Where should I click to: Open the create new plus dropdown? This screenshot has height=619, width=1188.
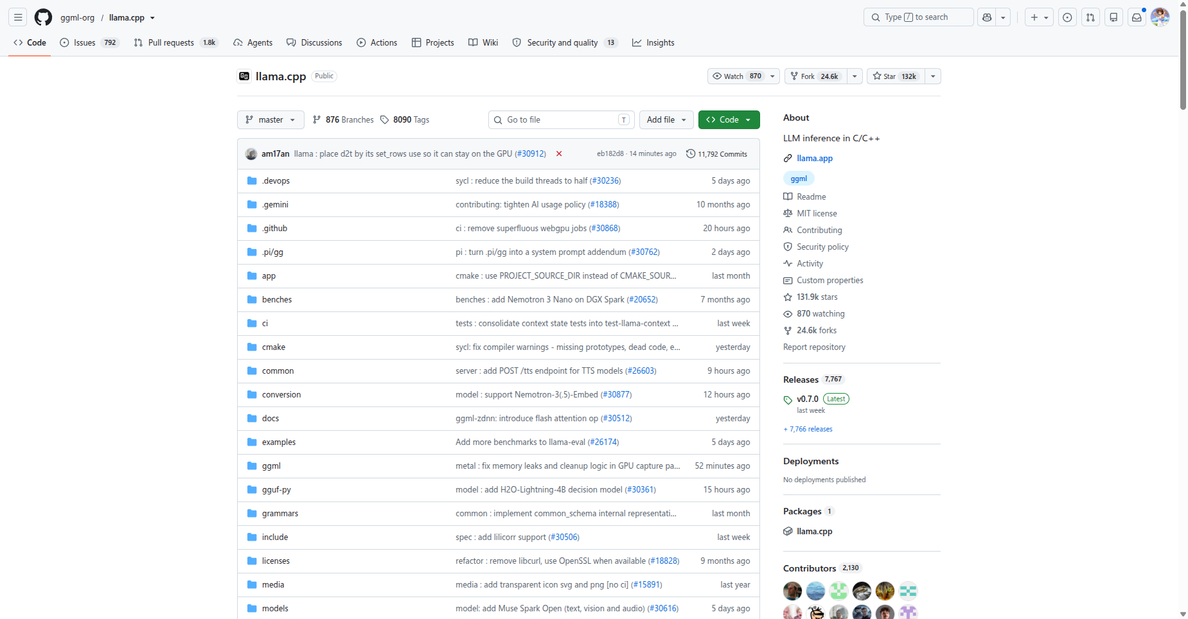click(1039, 17)
